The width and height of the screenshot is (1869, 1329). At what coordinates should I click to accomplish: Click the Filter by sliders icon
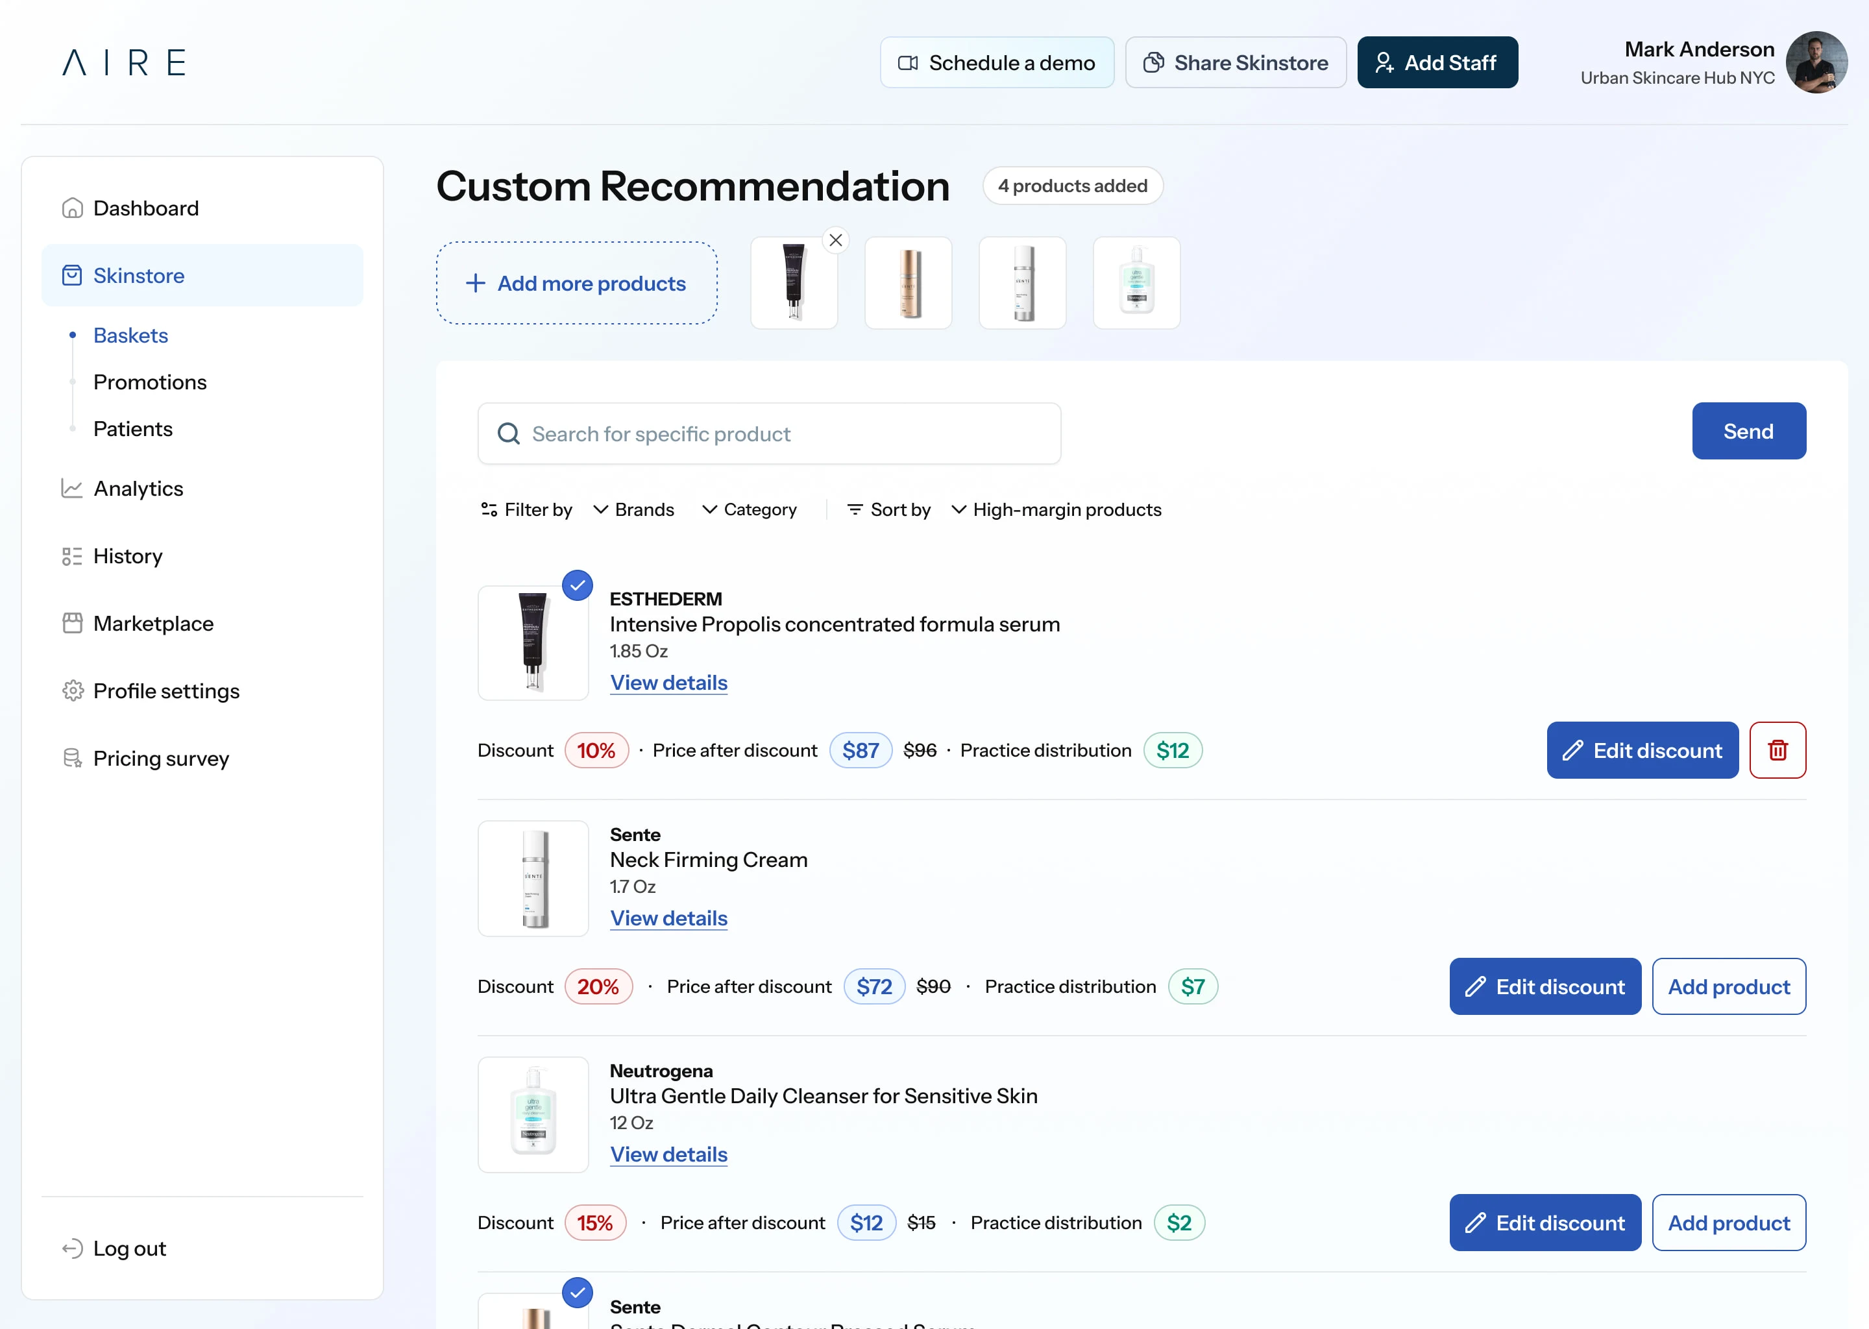pos(489,509)
